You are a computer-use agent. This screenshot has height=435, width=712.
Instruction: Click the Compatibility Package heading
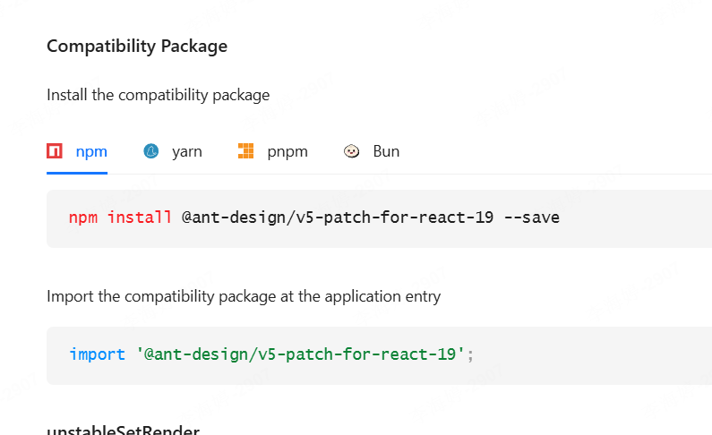click(137, 47)
